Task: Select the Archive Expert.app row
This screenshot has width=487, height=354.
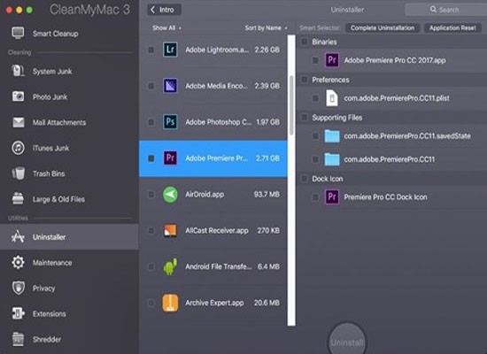Action: pos(213,303)
